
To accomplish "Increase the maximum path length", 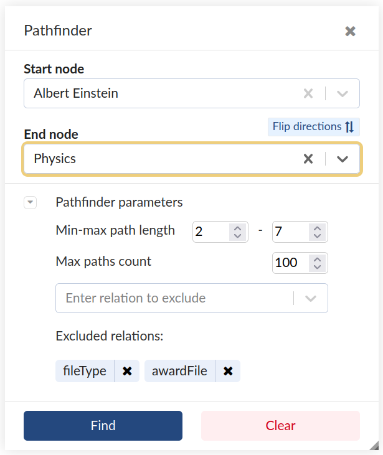I will click(x=317, y=228).
